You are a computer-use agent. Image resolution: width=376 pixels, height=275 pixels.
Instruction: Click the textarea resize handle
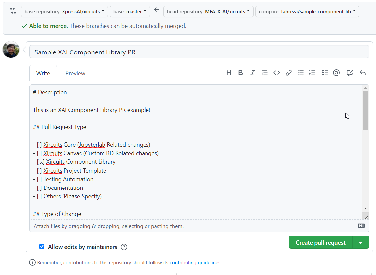click(x=367, y=217)
